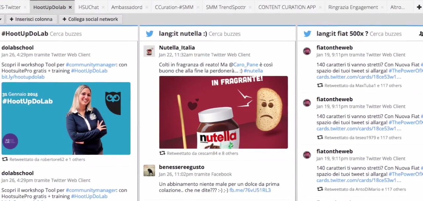Screen dimensions: 423x201
Task: Click retweet icon beside AntoDiMario
Action: (x=320, y=189)
